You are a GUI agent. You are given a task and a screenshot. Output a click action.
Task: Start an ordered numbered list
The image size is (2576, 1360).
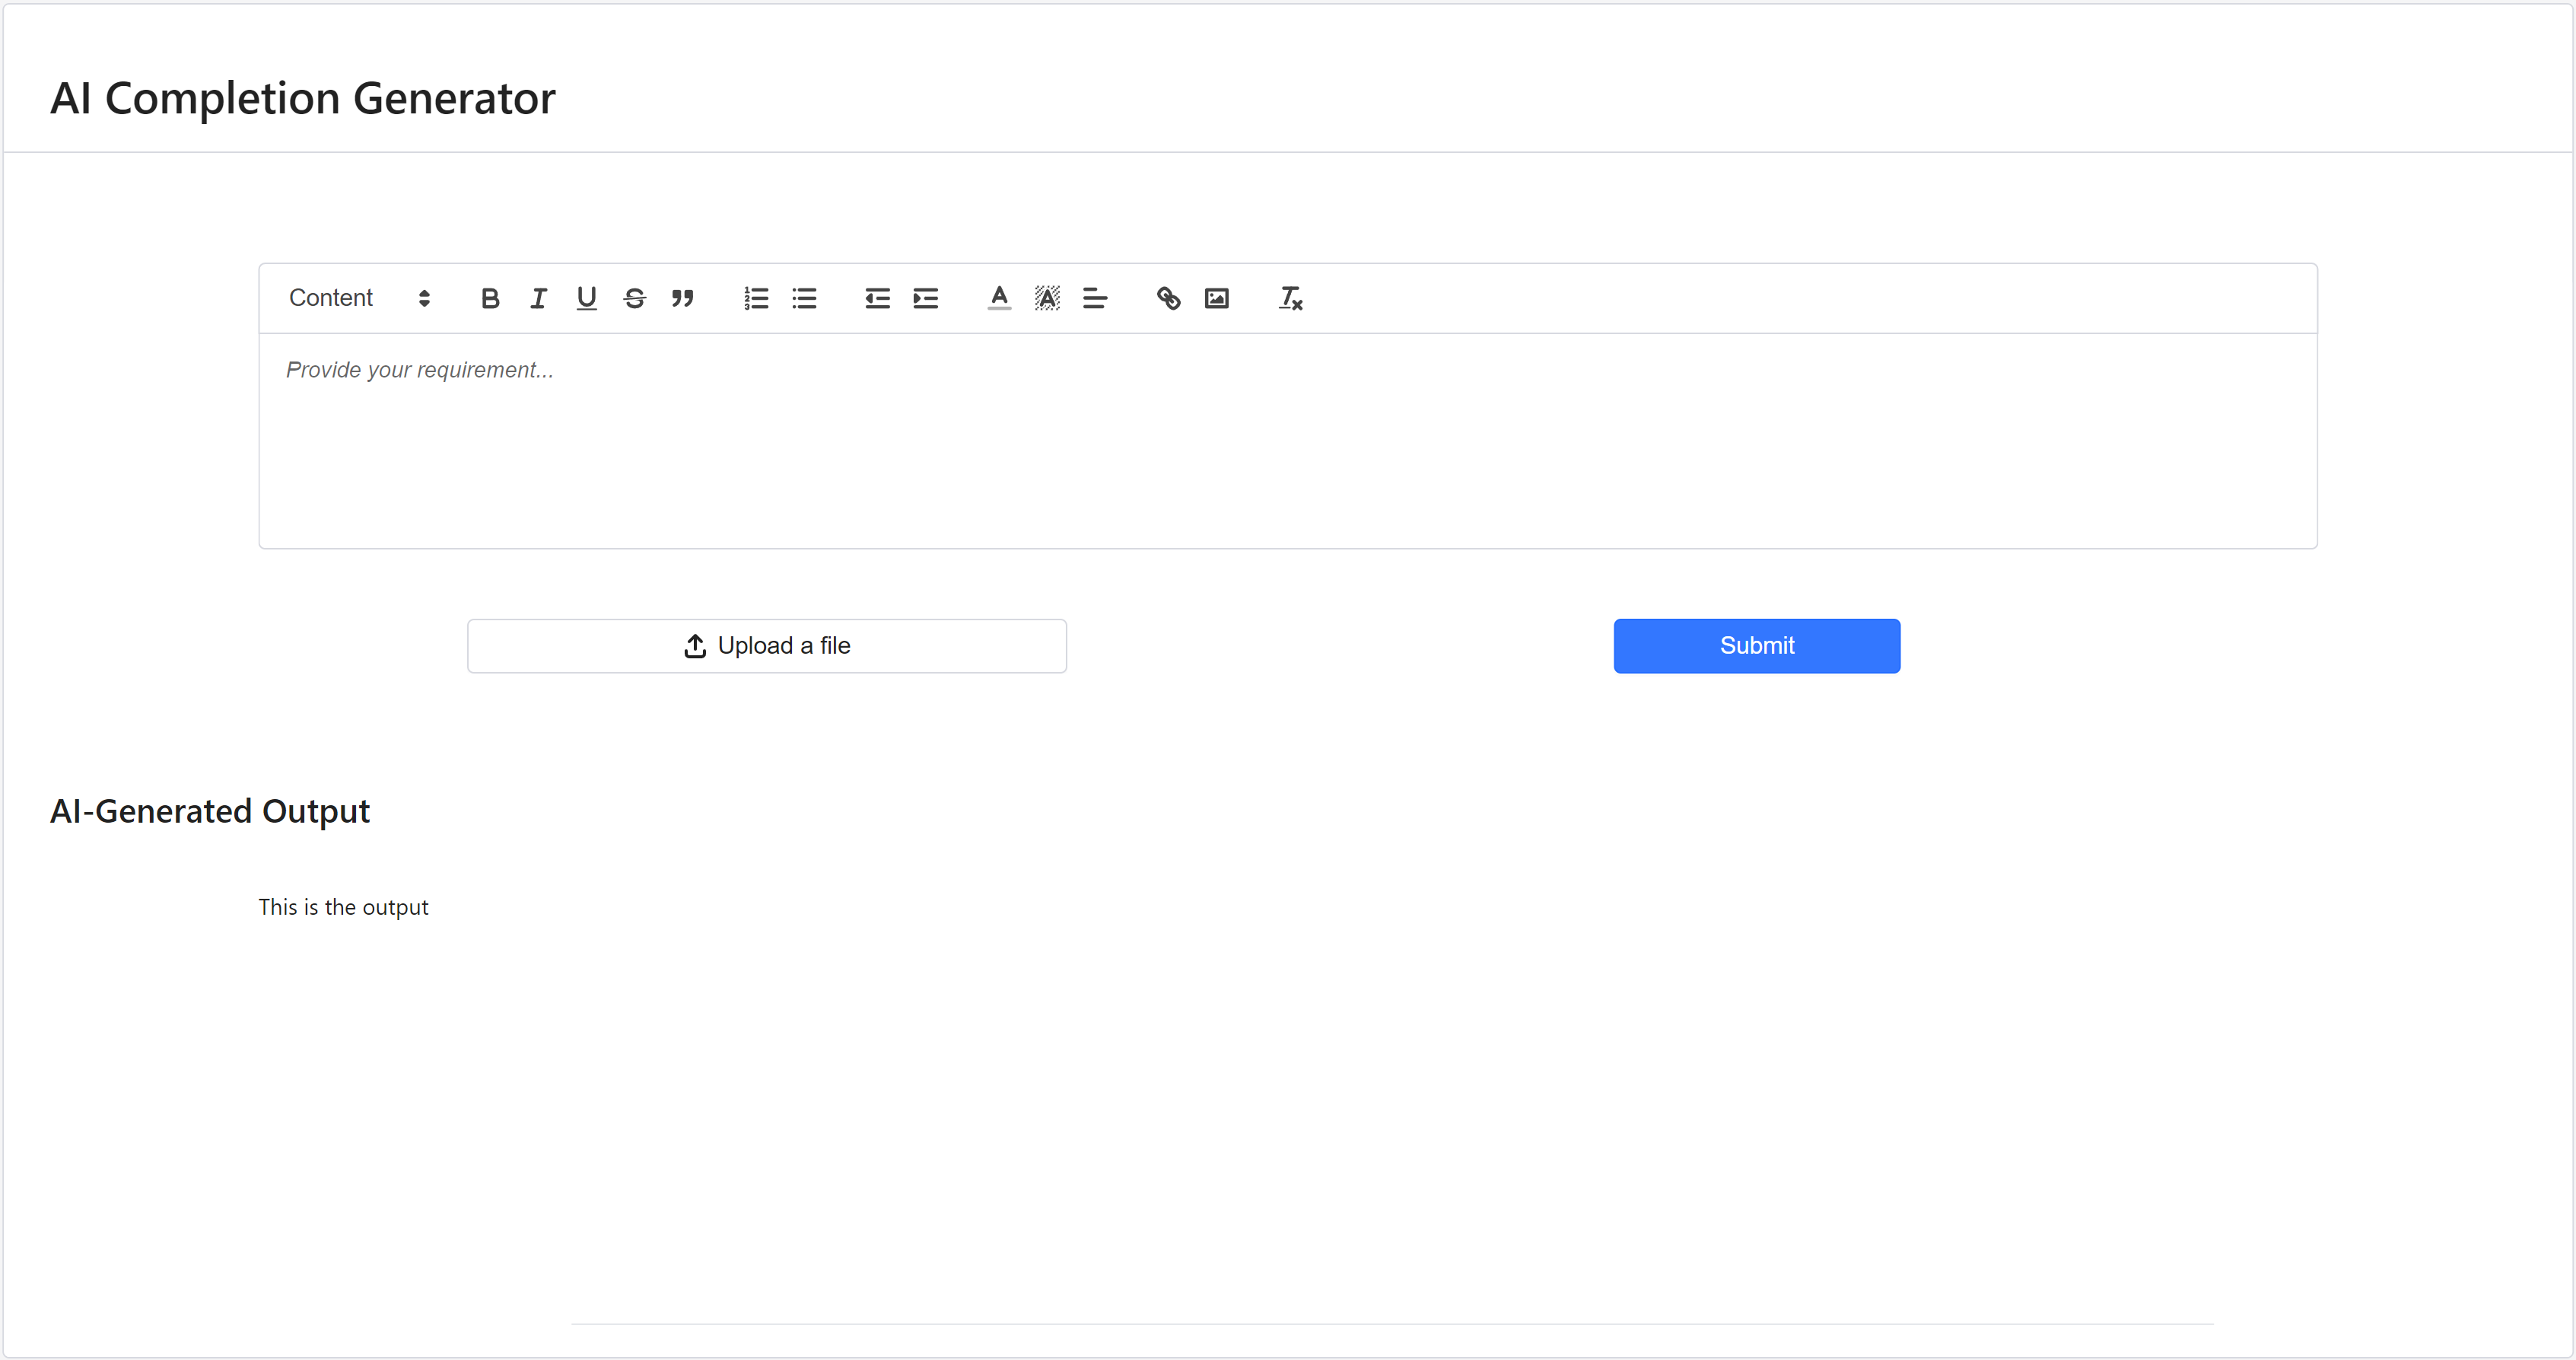click(x=756, y=298)
